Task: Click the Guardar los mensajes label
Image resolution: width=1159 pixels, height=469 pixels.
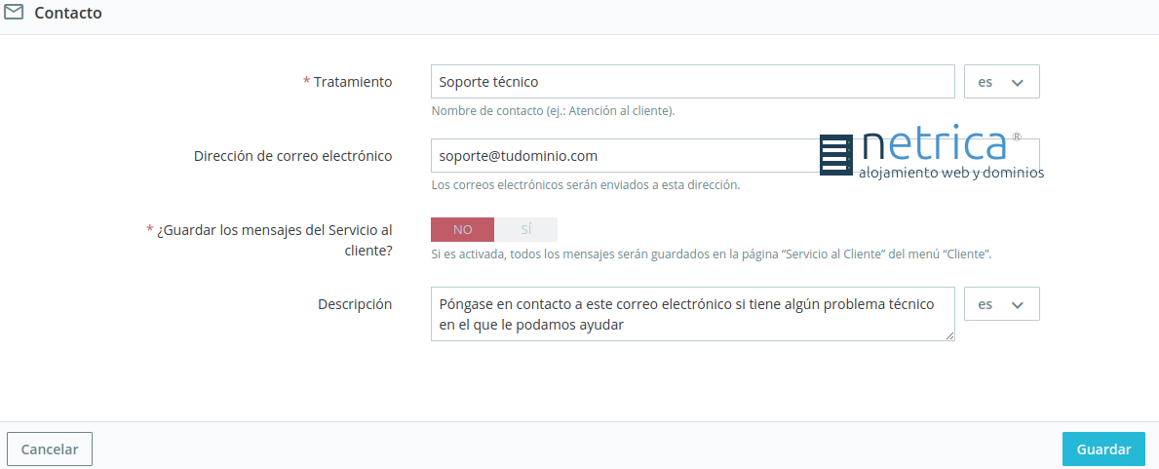Action: (270, 241)
